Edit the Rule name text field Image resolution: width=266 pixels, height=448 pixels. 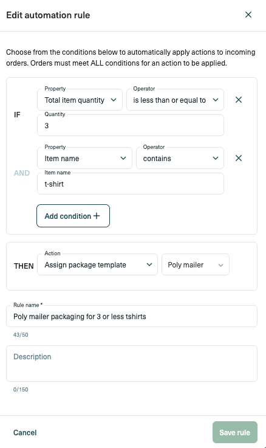click(x=132, y=316)
